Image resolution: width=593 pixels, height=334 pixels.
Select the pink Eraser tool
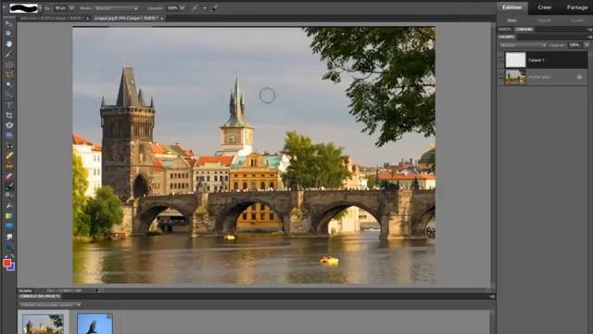click(8, 176)
